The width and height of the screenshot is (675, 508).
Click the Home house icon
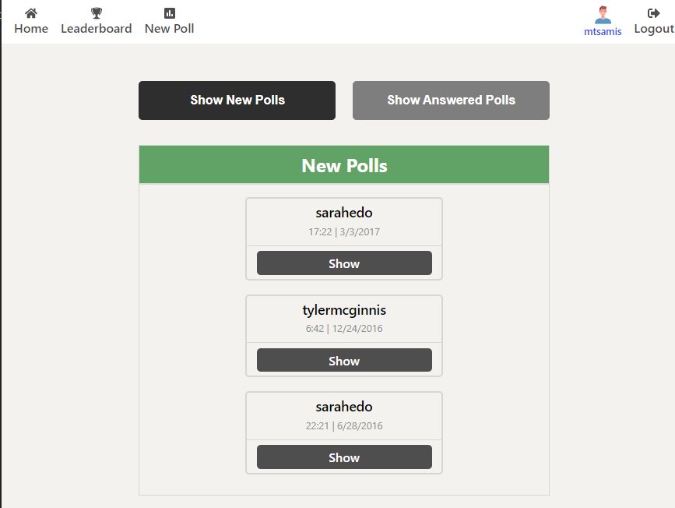30,12
